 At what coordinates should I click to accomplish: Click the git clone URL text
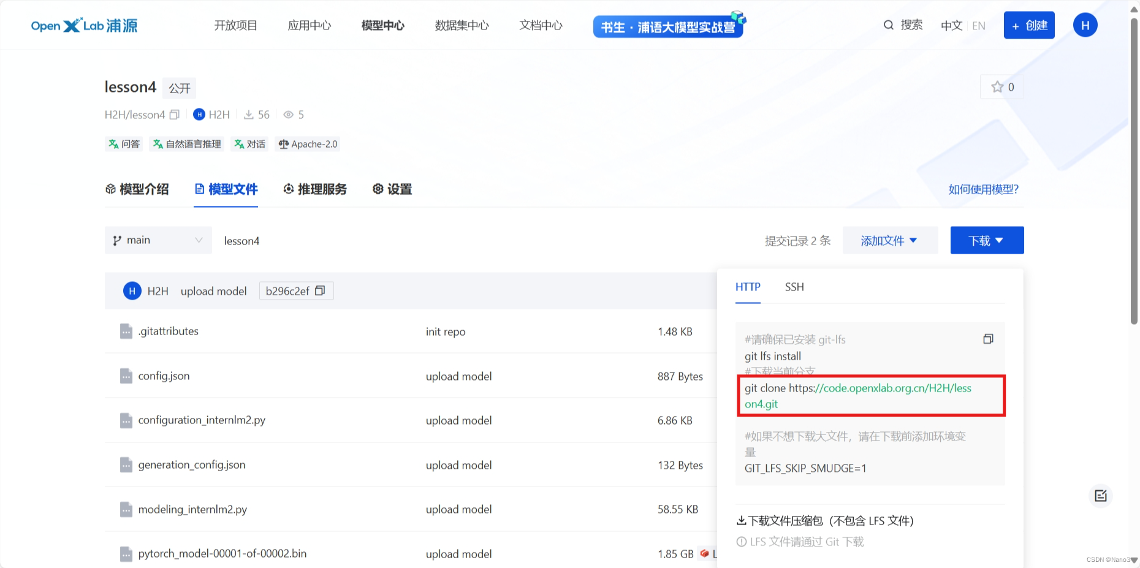tap(858, 396)
